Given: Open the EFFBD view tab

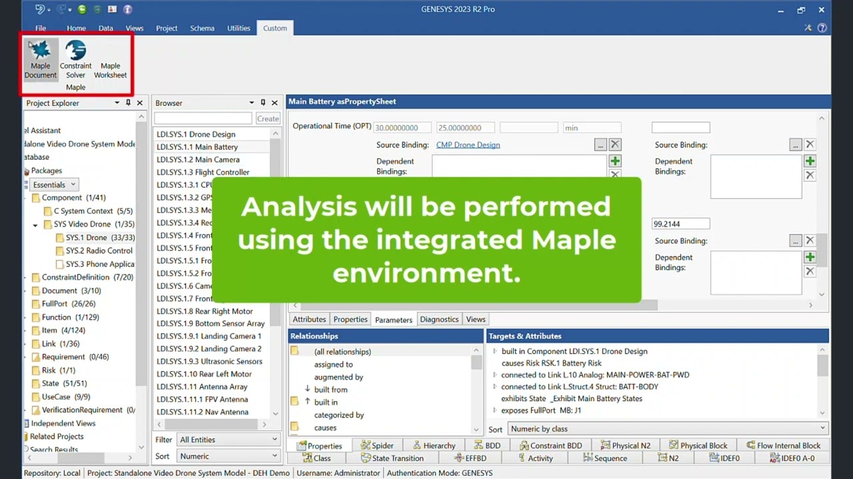Looking at the screenshot, I should pyautogui.click(x=470, y=458).
